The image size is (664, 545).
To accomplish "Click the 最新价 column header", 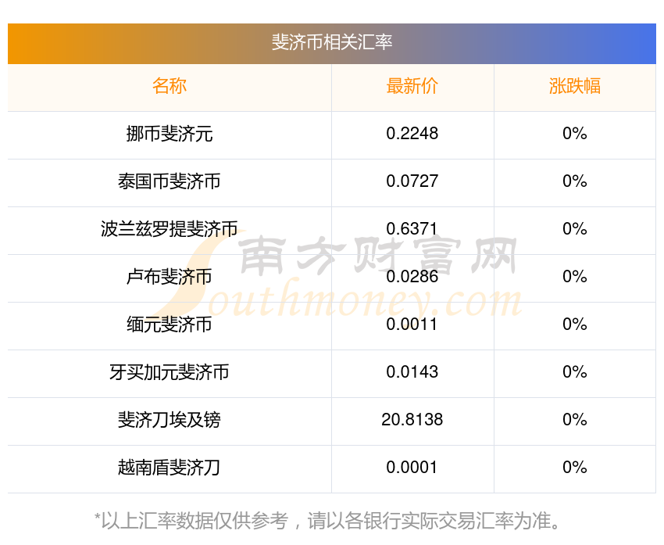I will (412, 86).
